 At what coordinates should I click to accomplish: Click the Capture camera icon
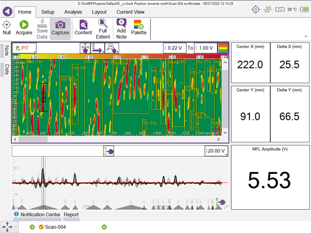pyautogui.click(x=60, y=24)
